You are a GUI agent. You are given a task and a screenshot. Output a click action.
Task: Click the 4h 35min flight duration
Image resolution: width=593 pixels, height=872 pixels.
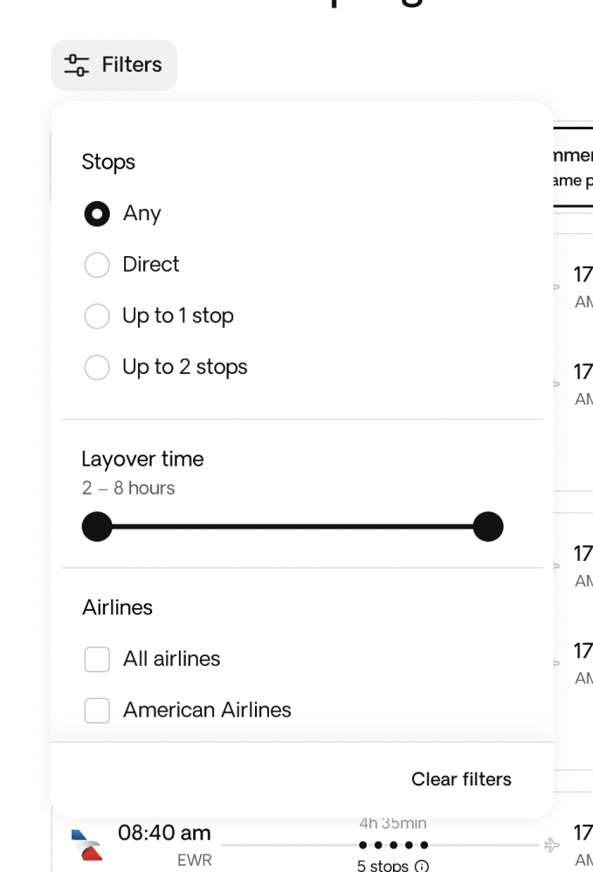point(393,823)
